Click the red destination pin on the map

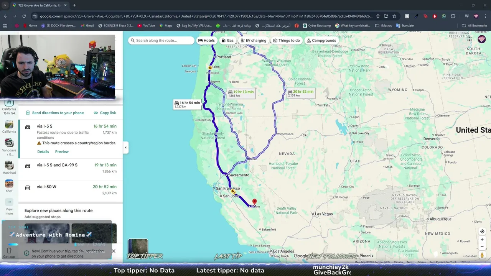coord(254,202)
